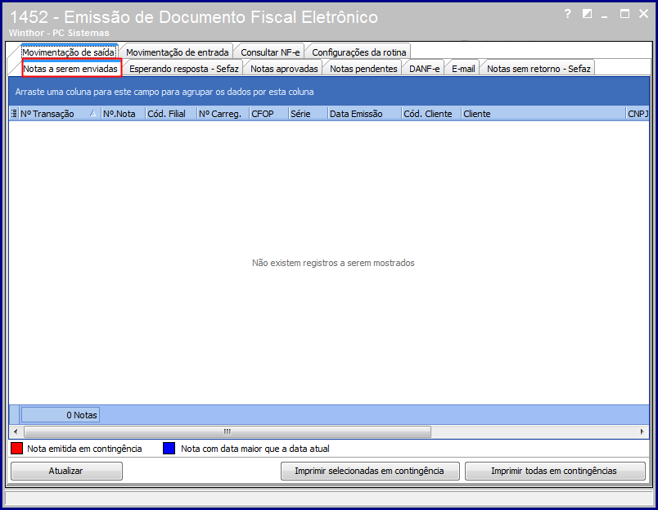Screen dimensions: 658x510
Task: Sort by Data Emissão column header
Action: click(x=365, y=114)
